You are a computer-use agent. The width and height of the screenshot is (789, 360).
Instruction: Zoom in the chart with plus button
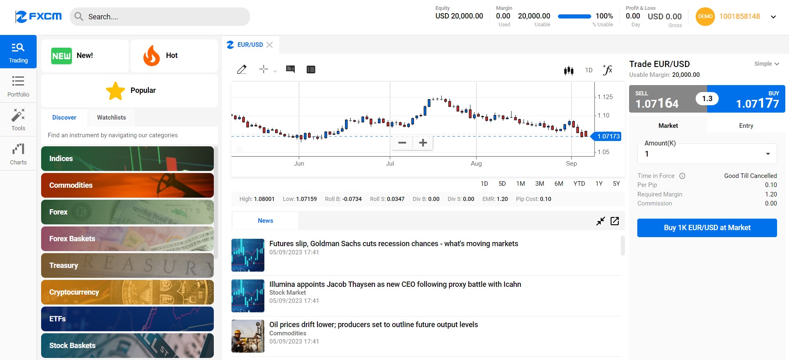click(423, 143)
